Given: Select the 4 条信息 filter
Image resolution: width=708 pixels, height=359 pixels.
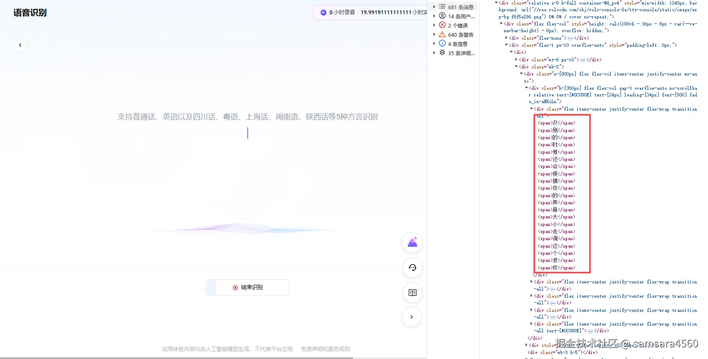Looking at the screenshot, I should [458, 44].
